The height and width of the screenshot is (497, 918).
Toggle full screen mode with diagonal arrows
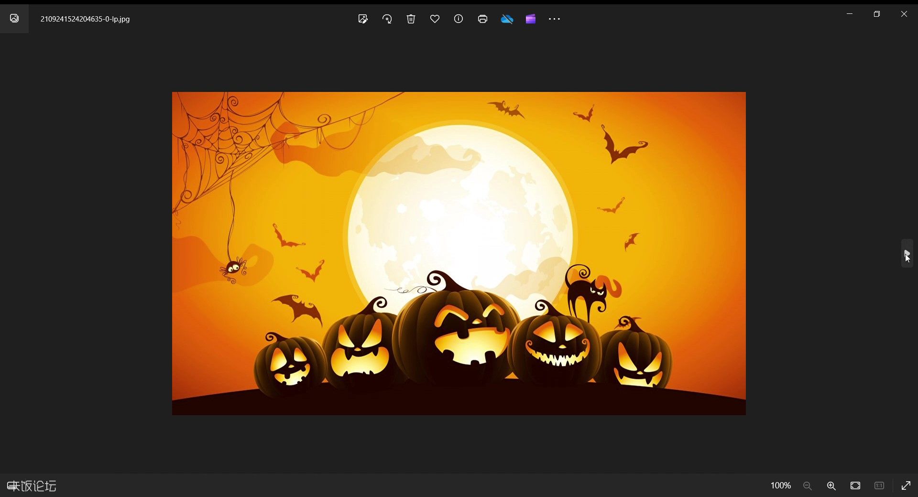pyautogui.click(x=906, y=486)
